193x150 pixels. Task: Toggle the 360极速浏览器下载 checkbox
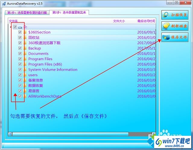pyautogui.click(x=20, y=43)
